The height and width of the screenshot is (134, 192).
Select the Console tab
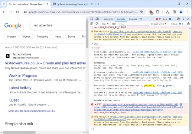coord(121,19)
